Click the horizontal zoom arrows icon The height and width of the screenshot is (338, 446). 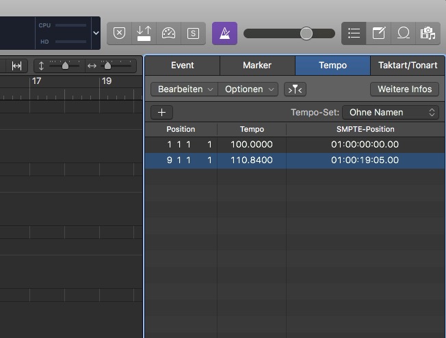pos(92,66)
